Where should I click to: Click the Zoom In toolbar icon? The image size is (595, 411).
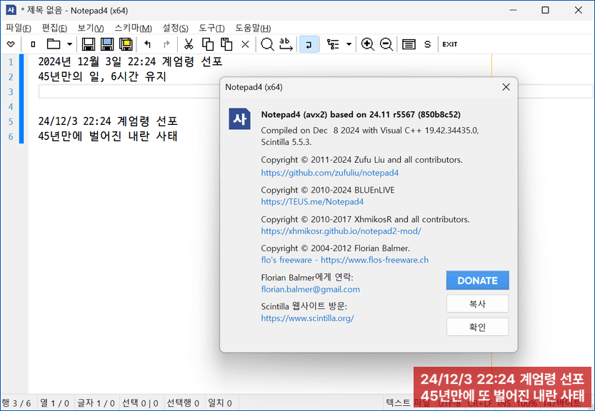tap(368, 44)
